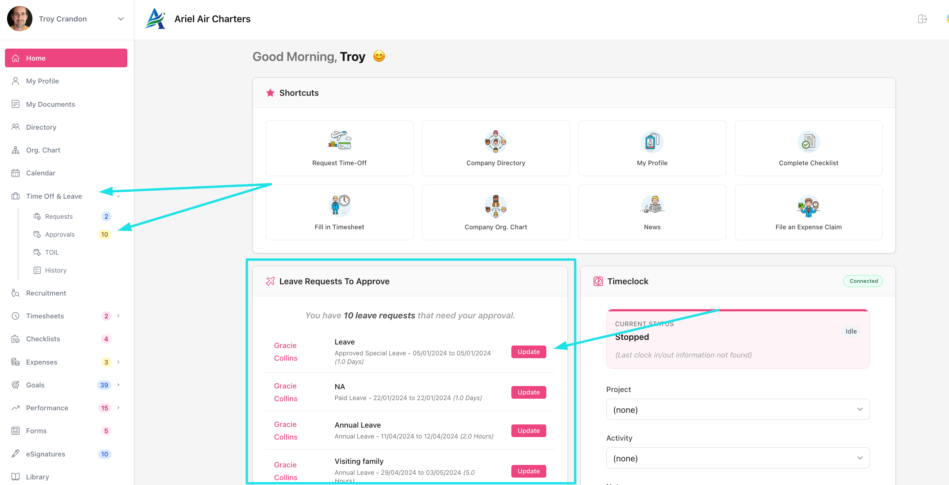Expand the Goals sidebar section
Screen dimensions: 949x485
click(118, 385)
